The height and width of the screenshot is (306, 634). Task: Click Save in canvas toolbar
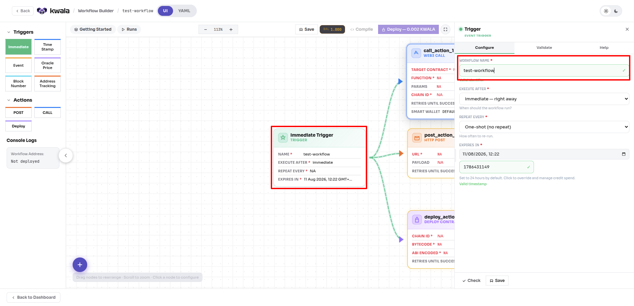(x=307, y=29)
